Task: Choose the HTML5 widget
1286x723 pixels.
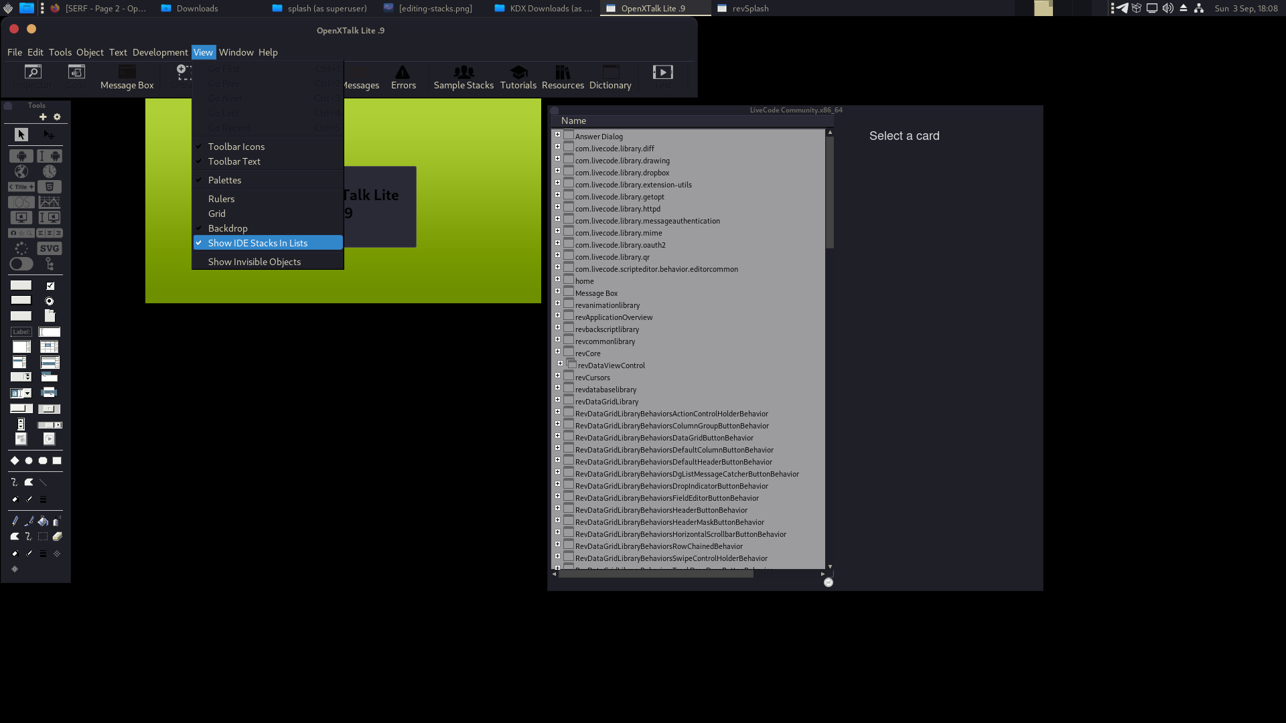Action: coord(50,187)
